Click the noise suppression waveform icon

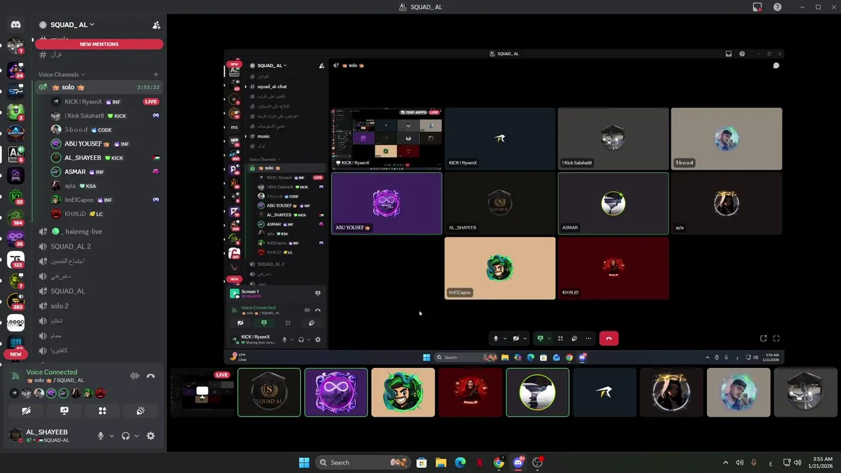coord(135,376)
